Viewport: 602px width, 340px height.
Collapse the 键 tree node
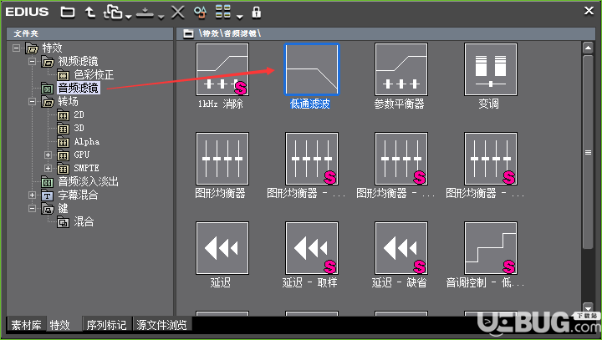pyautogui.click(x=33, y=208)
